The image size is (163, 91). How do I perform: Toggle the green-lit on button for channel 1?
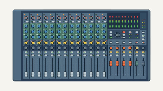[26, 52]
